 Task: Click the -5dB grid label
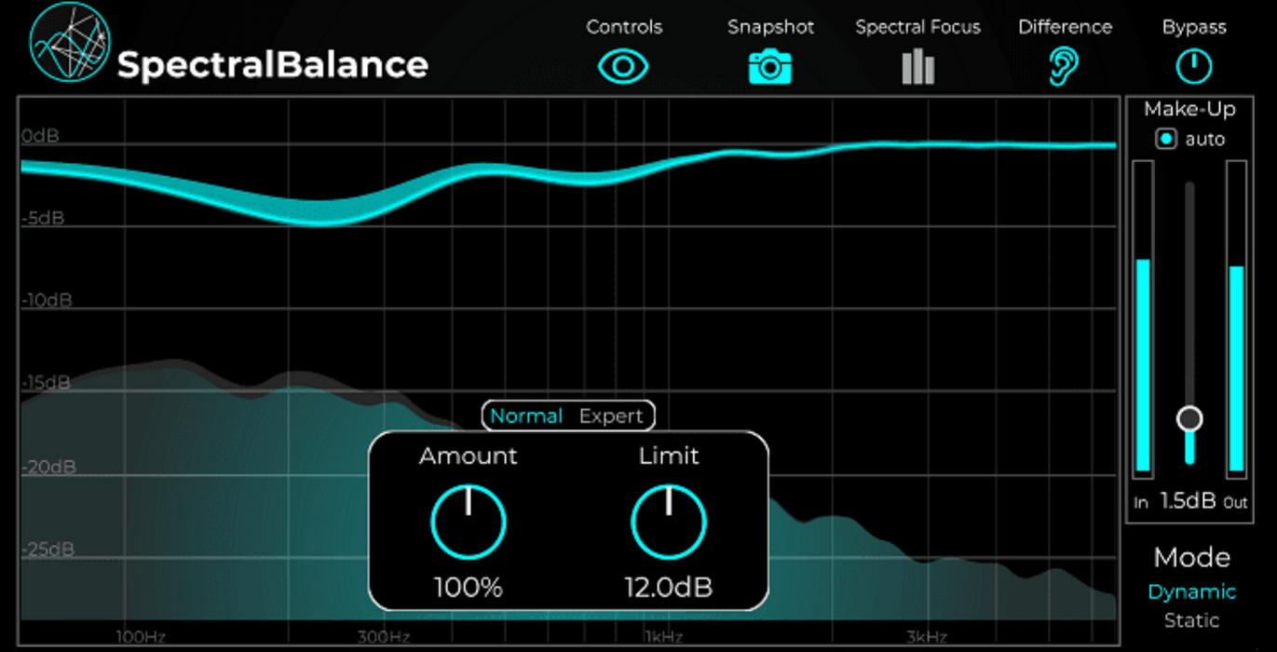pos(42,219)
